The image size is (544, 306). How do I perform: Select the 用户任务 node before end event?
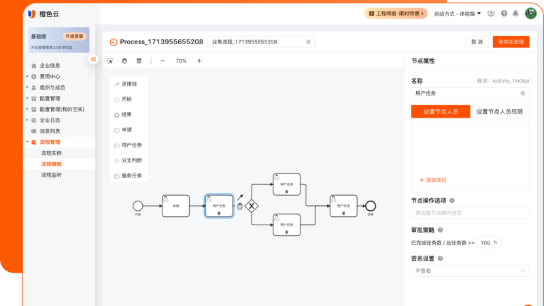coord(343,206)
